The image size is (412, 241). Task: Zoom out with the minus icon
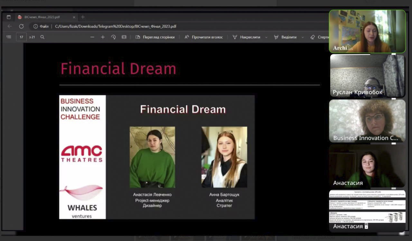tap(92, 37)
